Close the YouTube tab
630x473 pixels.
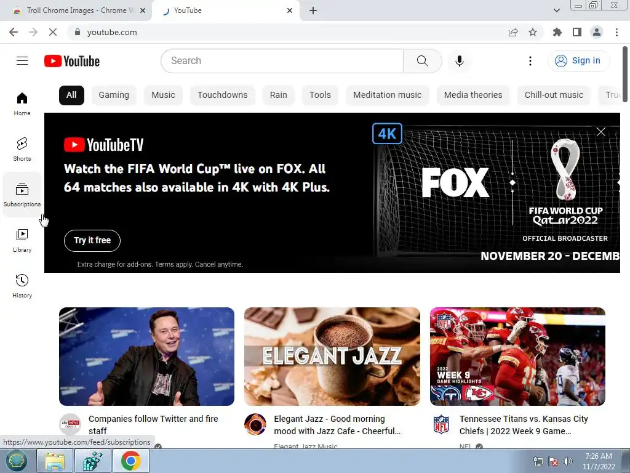tap(290, 10)
